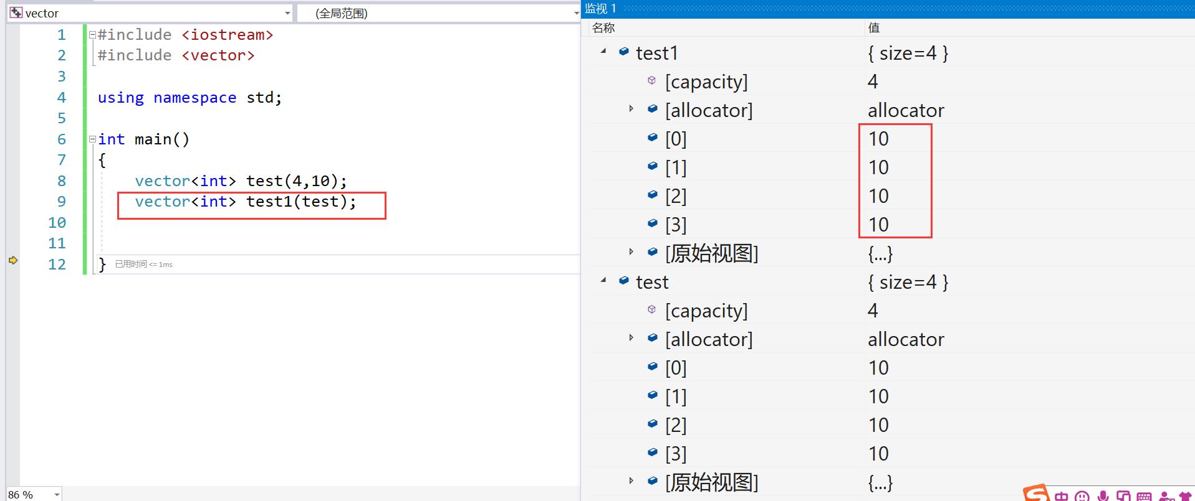The height and width of the screenshot is (501, 1195).
Task: Select value 10 of test1 [3]
Action: pos(878,225)
